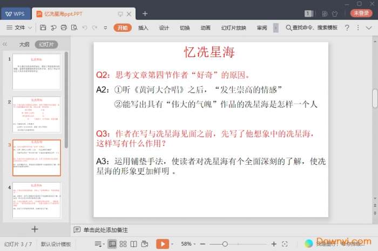Open the 审阅 ribbon tab
The height and width of the screenshot is (251, 378).
[x=262, y=28]
